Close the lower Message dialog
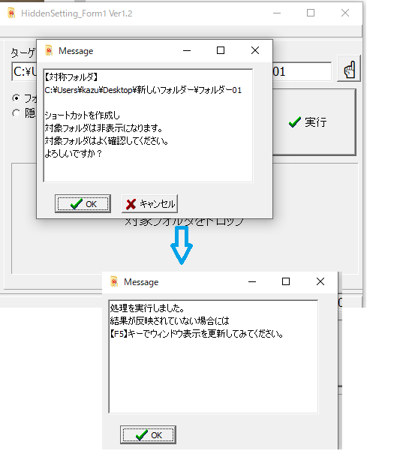 320,281
